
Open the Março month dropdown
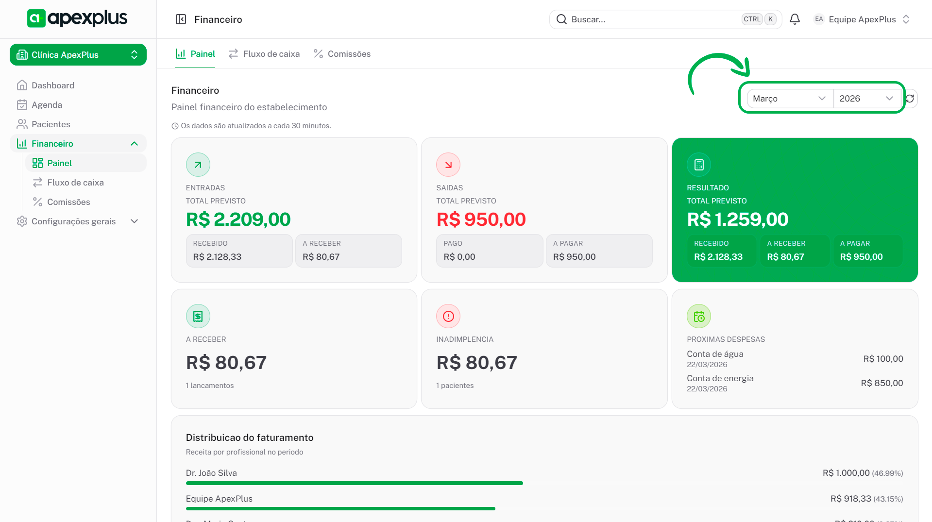pos(789,99)
